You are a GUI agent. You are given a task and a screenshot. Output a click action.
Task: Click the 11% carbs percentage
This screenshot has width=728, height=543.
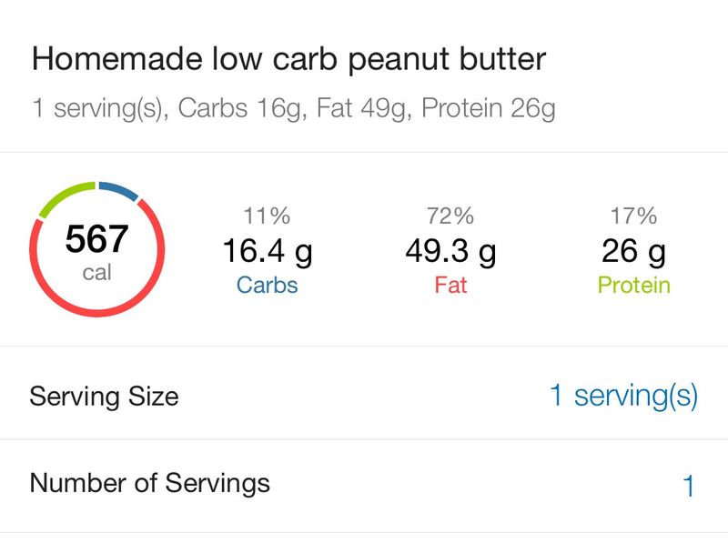click(267, 216)
